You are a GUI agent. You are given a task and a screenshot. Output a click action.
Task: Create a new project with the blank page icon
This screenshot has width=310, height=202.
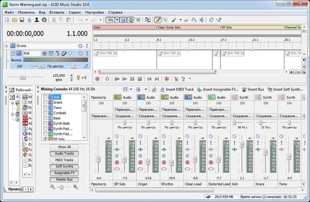tap(7, 20)
